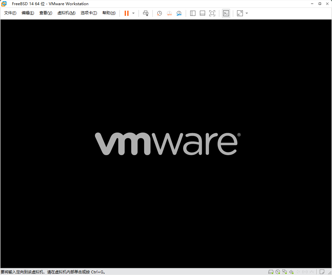Enter full screen mode icon
The image size is (332, 275).
click(x=212, y=13)
